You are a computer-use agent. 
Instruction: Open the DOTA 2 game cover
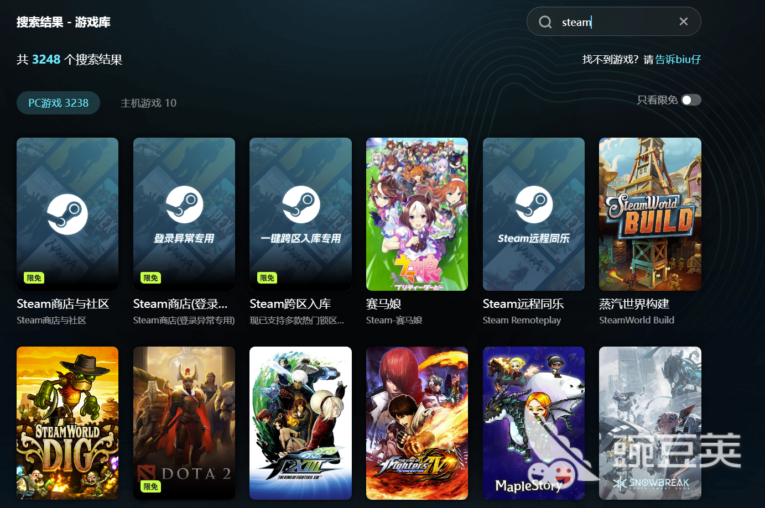point(184,423)
